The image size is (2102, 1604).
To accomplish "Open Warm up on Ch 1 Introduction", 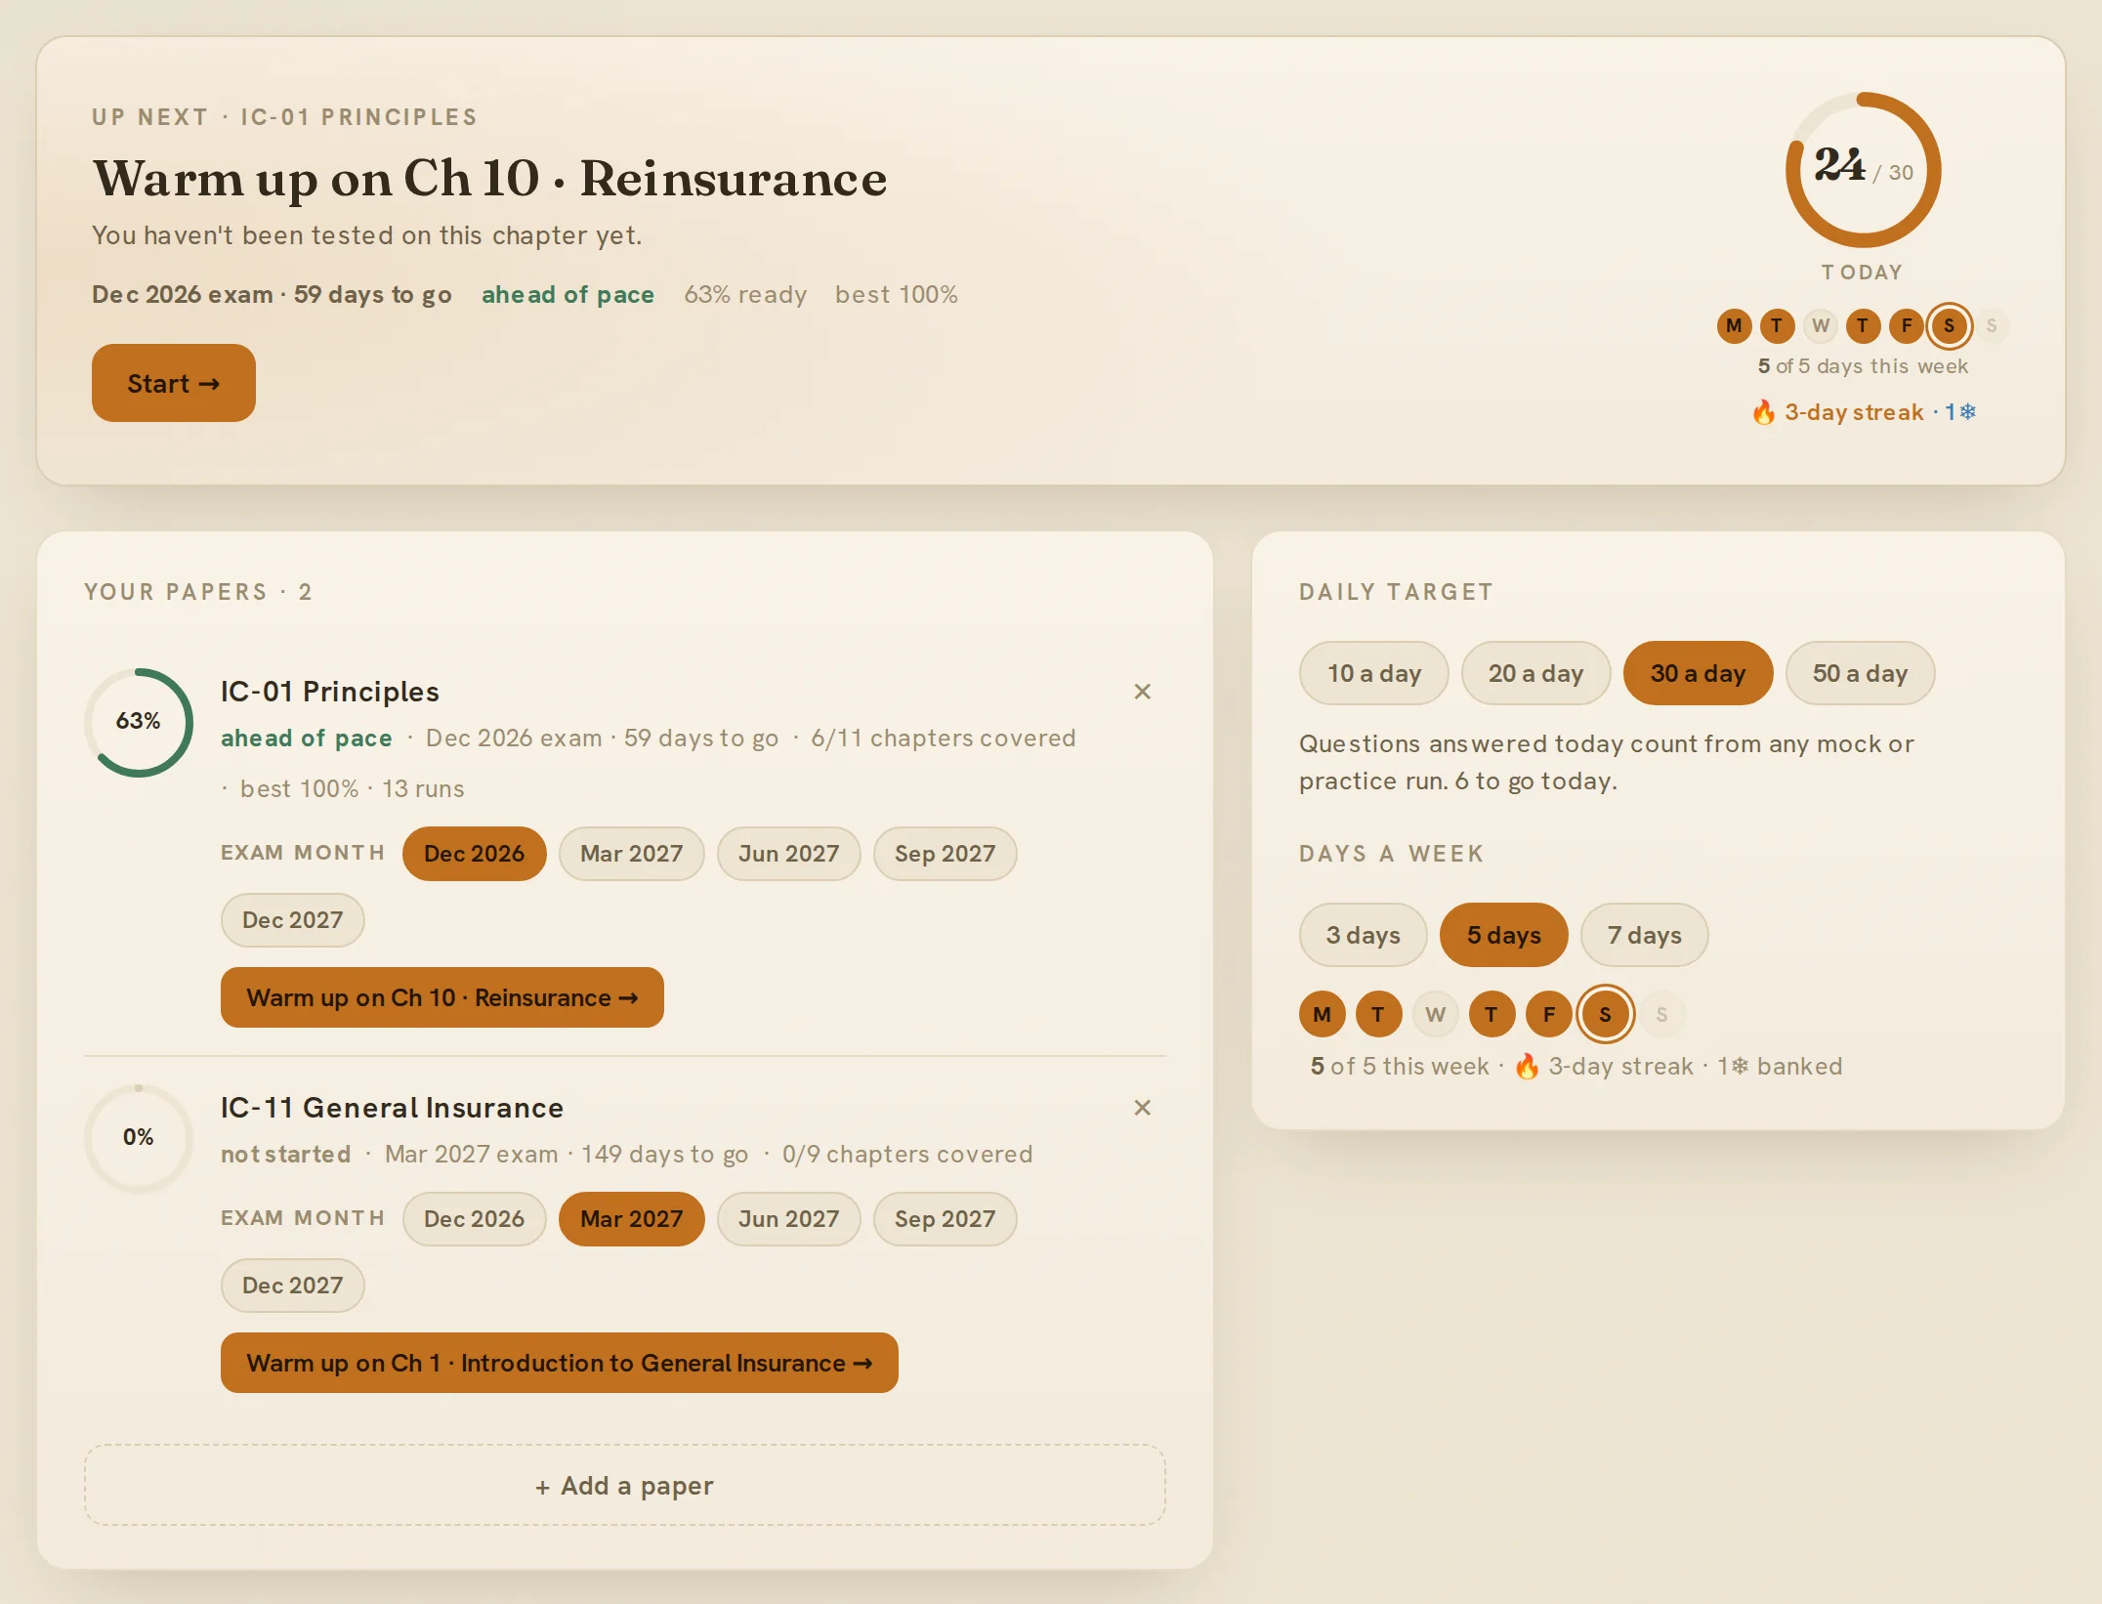I will point(560,1363).
